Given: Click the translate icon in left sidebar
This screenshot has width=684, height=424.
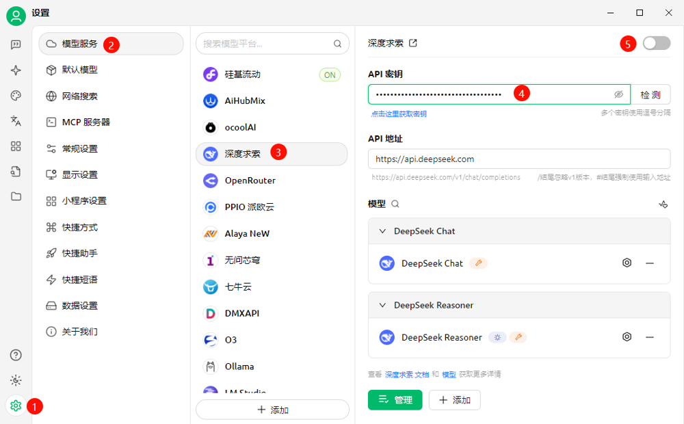Looking at the screenshot, I should [16, 120].
